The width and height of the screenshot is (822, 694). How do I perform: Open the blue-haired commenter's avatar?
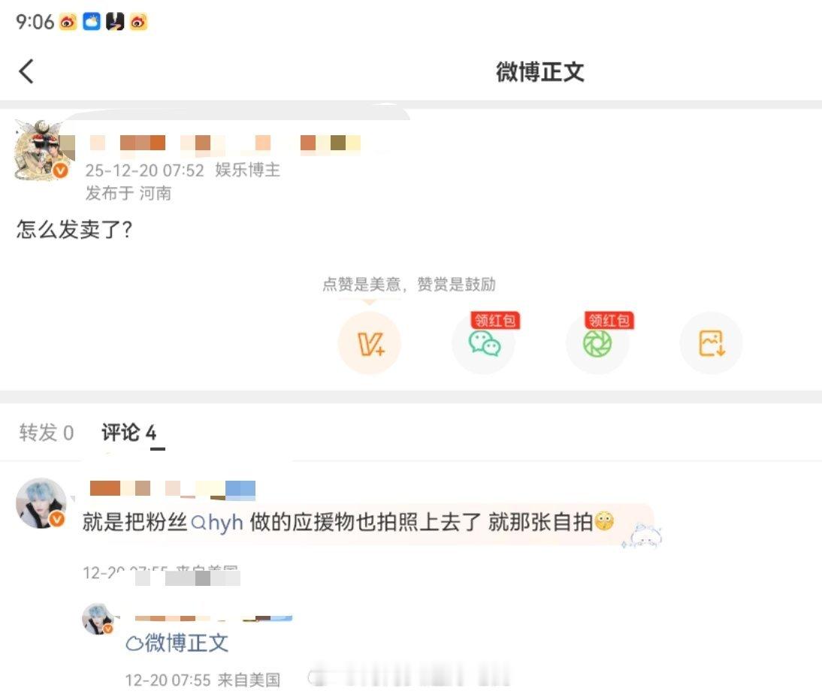(41, 502)
